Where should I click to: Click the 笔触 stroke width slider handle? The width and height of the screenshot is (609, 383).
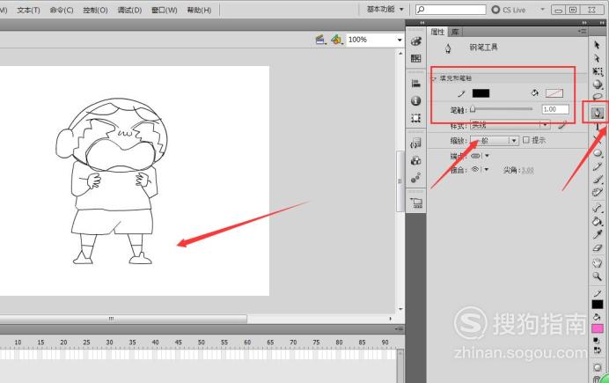(473, 109)
